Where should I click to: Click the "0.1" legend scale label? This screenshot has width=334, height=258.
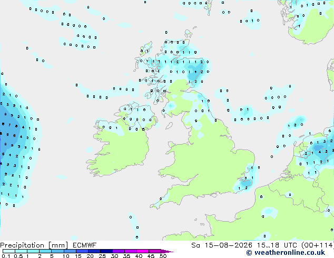click(x=6, y=256)
